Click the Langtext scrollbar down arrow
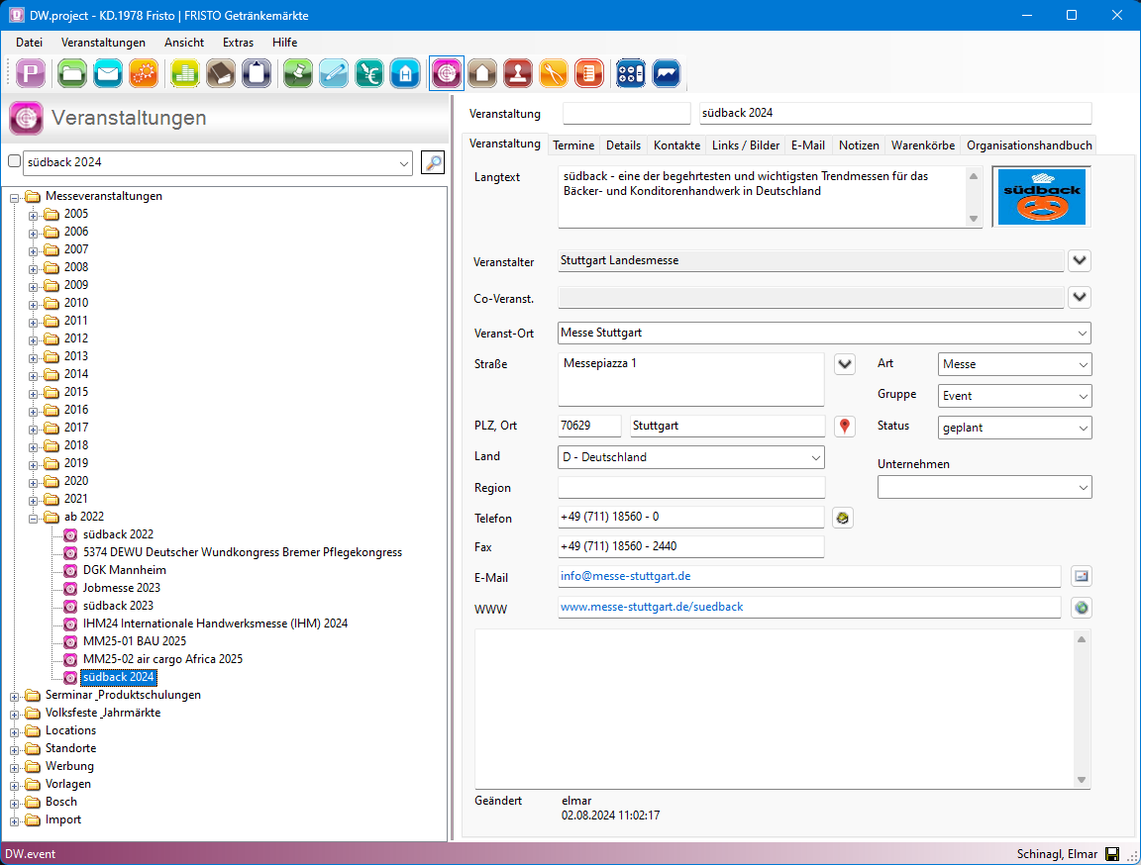 click(x=973, y=219)
